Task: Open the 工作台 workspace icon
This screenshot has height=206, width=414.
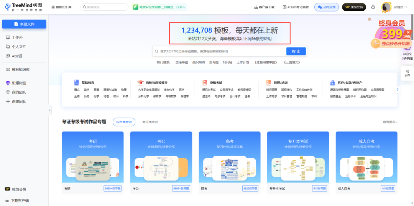Action: point(8,38)
